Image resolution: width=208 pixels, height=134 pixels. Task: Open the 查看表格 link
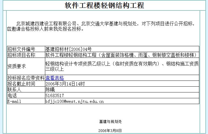55,78
